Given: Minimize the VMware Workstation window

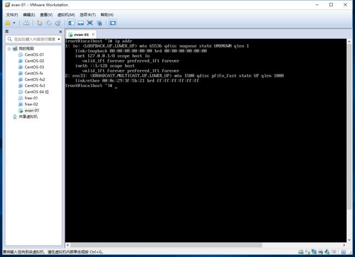Looking at the screenshot, I should pos(317,5).
